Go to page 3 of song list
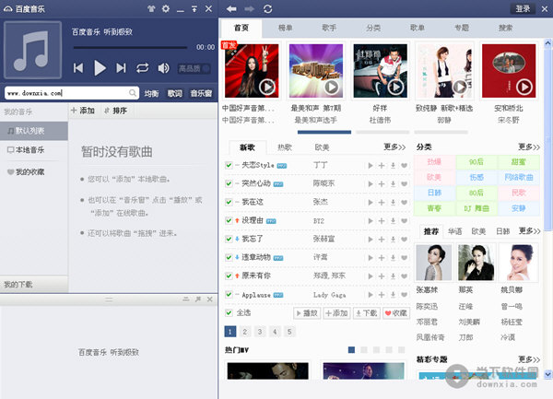The width and height of the screenshot is (553, 399). [x=260, y=332]
